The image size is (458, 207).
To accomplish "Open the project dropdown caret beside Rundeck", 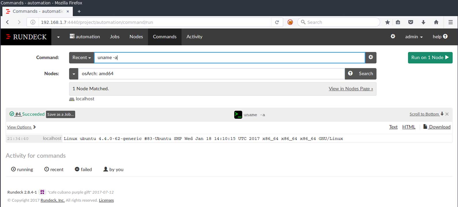I will click(x=58, y=37).
